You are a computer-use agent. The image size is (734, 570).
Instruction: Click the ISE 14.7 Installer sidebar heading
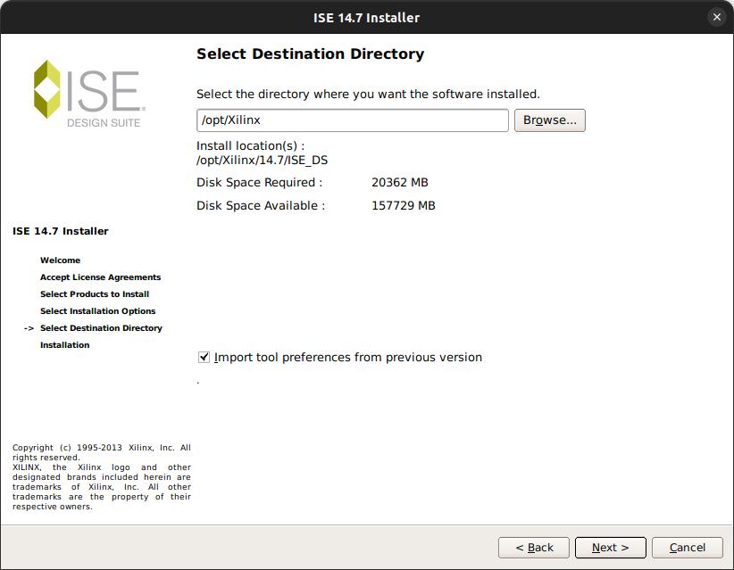(x=61, y=231)
